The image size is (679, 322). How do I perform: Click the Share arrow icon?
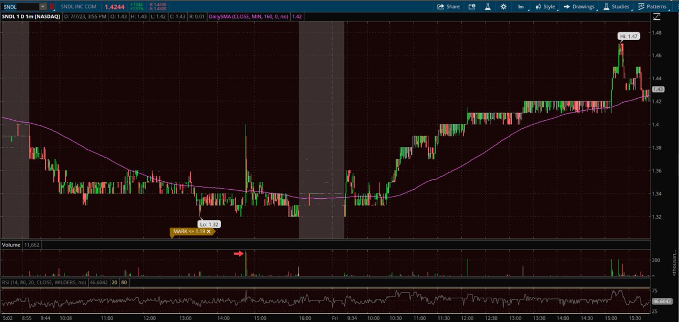(440, 7)
